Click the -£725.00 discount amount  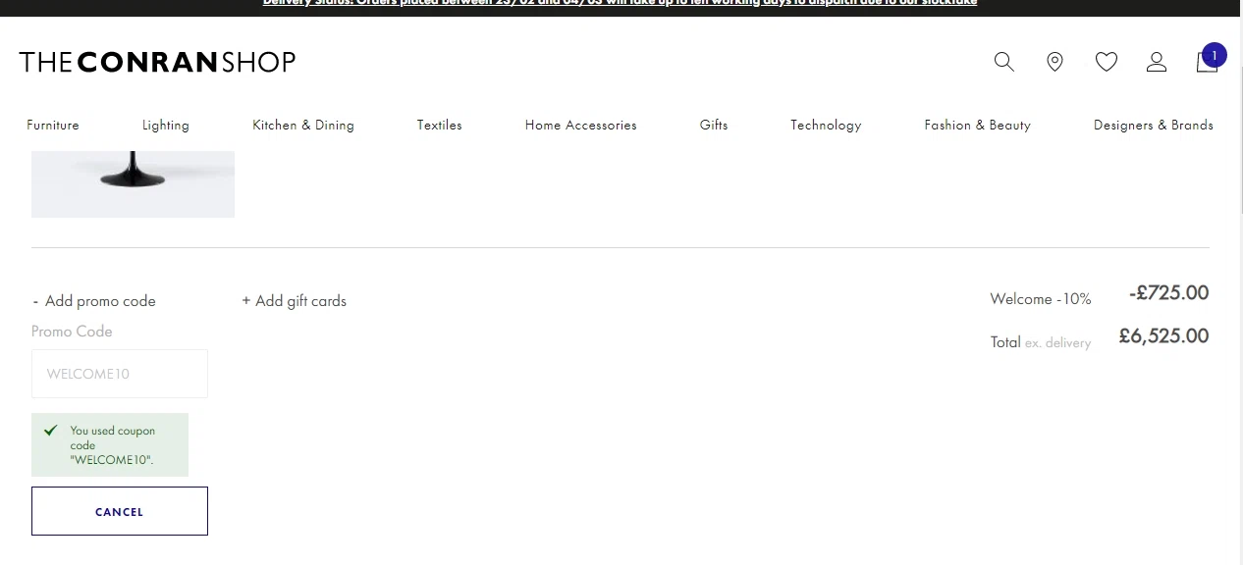pyautogui.click(x=1168, y=292)
